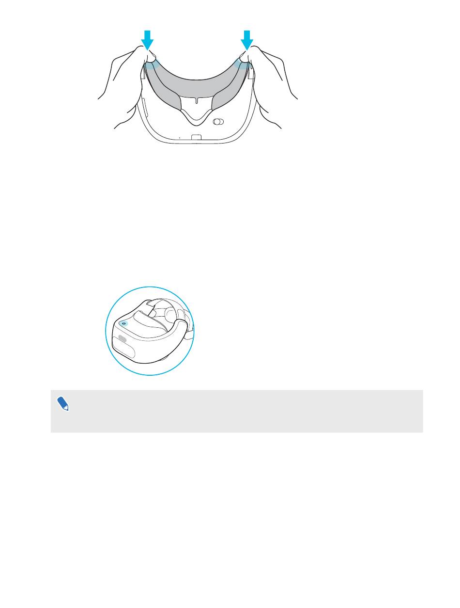This screenshot has height=608, width=460.
Task: Open the circular headset illustration
Action: (150, 330)
